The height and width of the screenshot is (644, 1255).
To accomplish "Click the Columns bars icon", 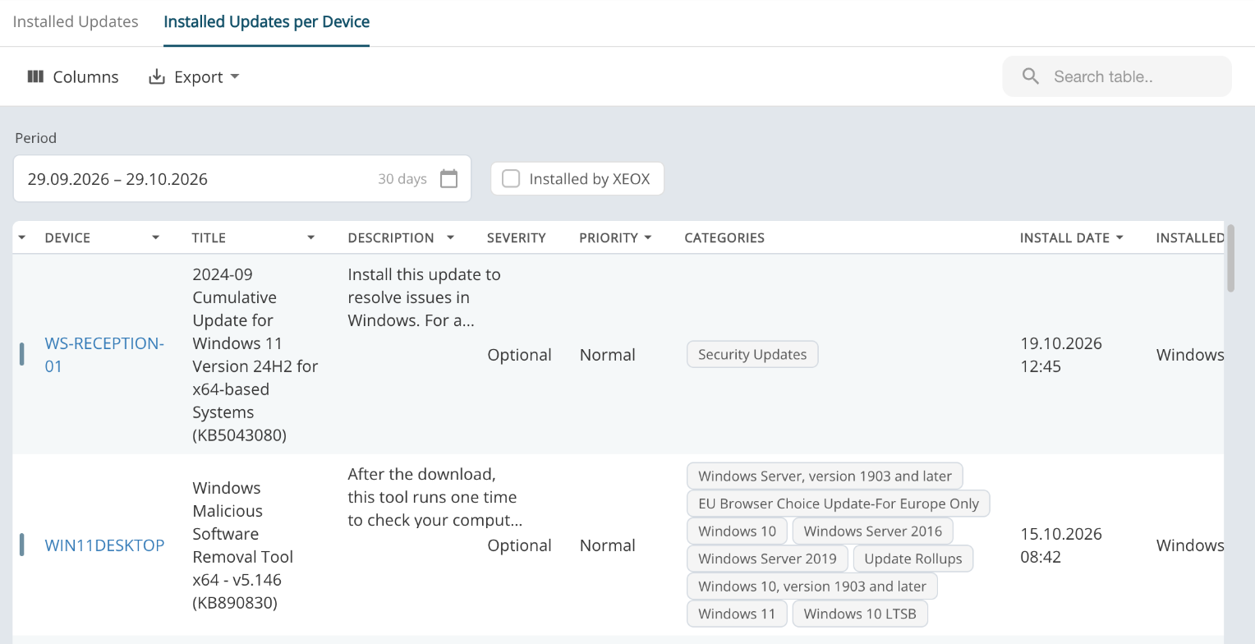I will coord(35,76).
